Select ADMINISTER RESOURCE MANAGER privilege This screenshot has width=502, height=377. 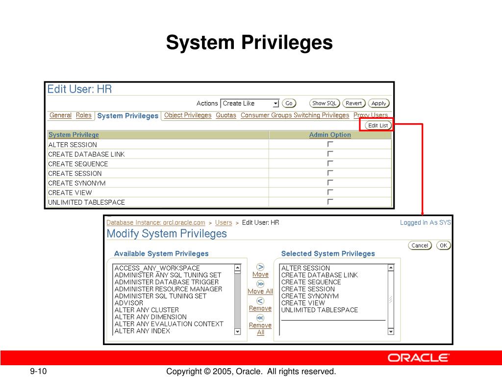tap(168, 289)
